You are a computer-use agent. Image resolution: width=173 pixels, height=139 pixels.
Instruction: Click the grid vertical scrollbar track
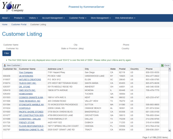[x=170, y=100]
